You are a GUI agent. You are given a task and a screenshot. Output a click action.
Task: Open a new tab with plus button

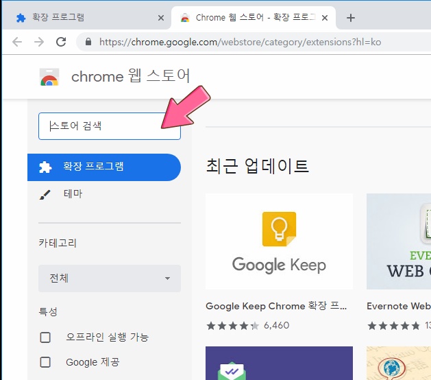pos(351,18)
